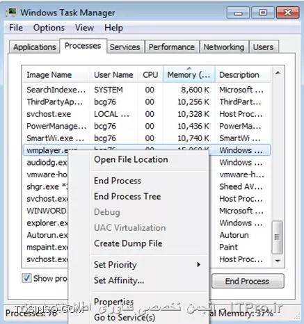This screenshot has width=304, height=324.
Task: Switch to the Applications tab
Action: point(35,47)
